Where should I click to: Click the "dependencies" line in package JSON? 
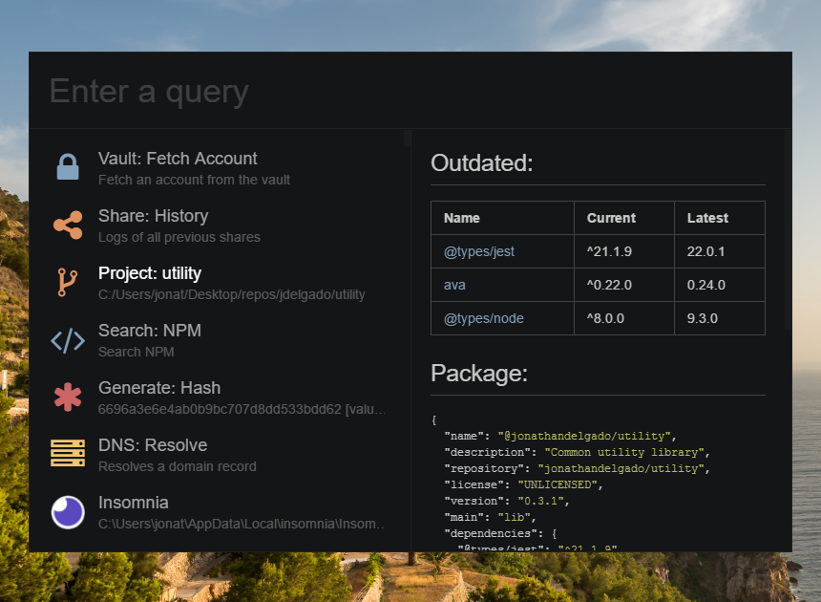500,533
